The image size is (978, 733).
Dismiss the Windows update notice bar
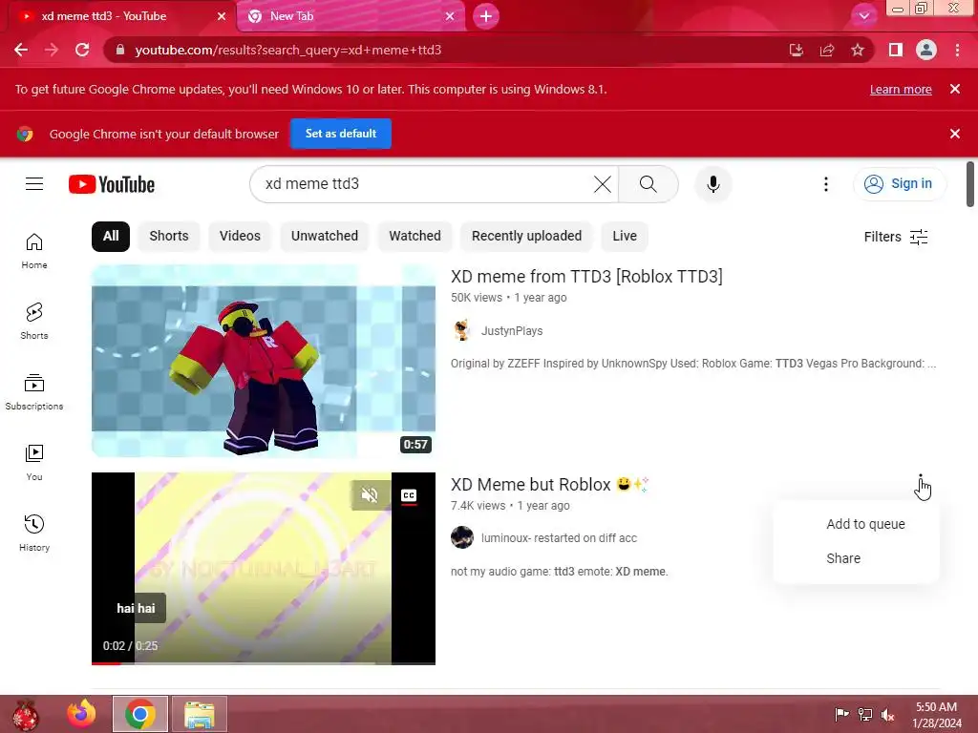[954, 89]
